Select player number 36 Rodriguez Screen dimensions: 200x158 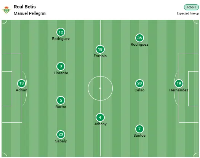139,38
